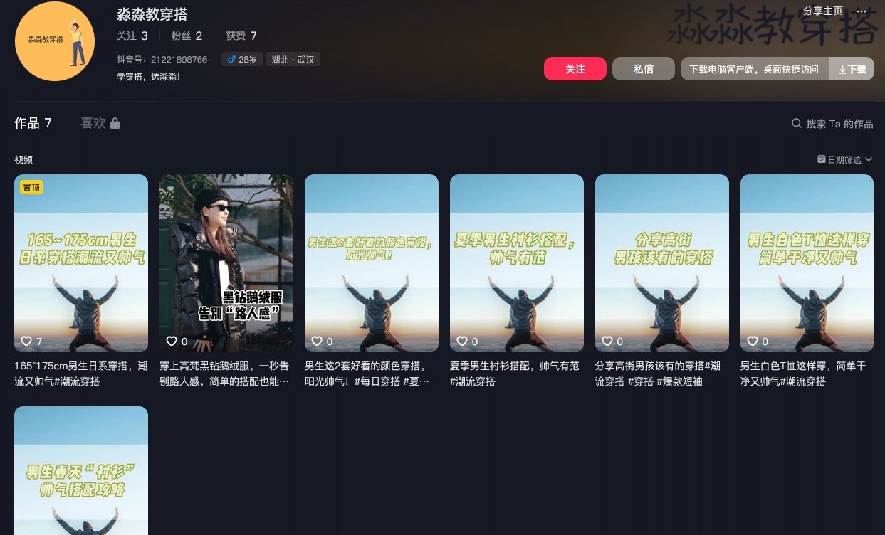Click the 粉丝 2 followers count
Image resolution: width=885 pixels, height=535 pixels.
[187, 36]
